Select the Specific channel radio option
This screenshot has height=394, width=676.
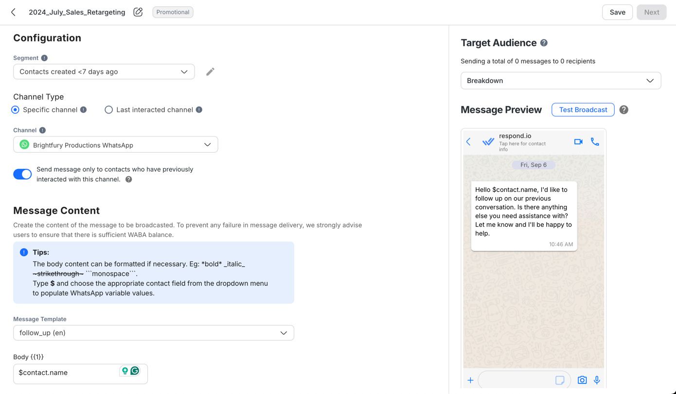tap(16, 110)
